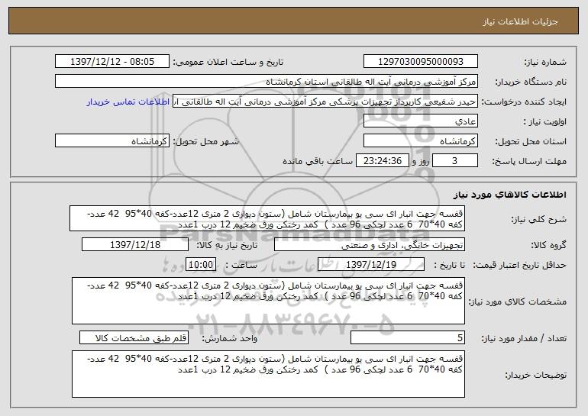The height and width of the screenshot is (416, 588).
Task: Select the quantity field showing 5
Action: (408, 337)
